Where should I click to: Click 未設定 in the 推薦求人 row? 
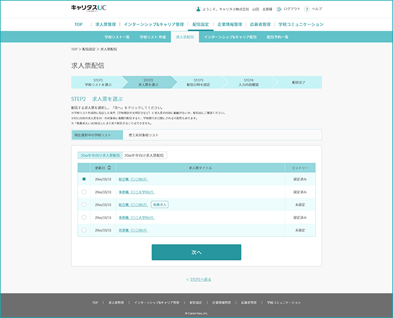(x=300, y=205)
